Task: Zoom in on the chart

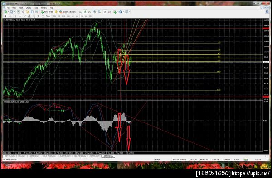Action: coord(95,12)
